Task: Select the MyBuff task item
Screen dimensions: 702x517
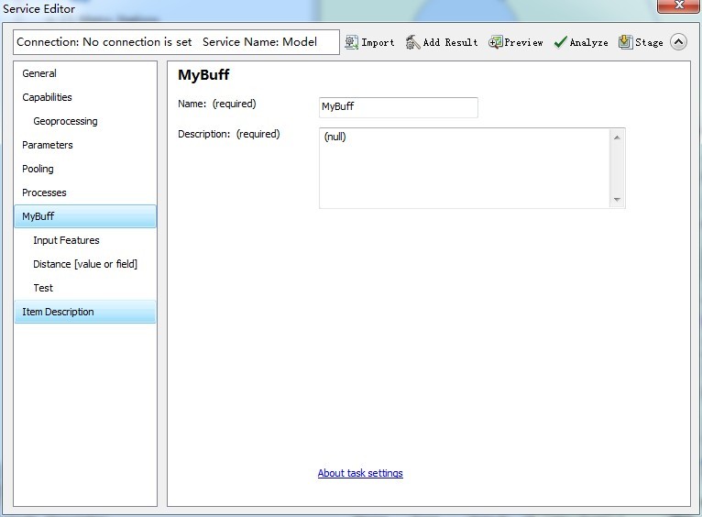Action: [38, 216]
